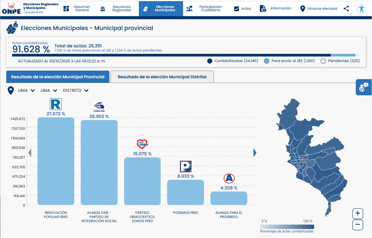The width and height of the screenshot is (372, 238).
Task: Click the percentage color scale legend
Action: [x=287, y=226]
